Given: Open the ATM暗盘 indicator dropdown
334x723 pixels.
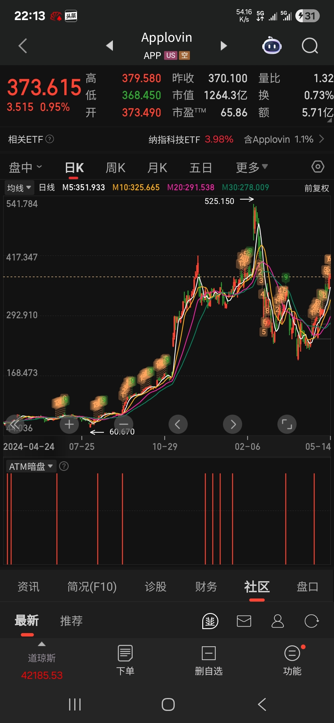Looking at the screenshot, I should 31,466.
